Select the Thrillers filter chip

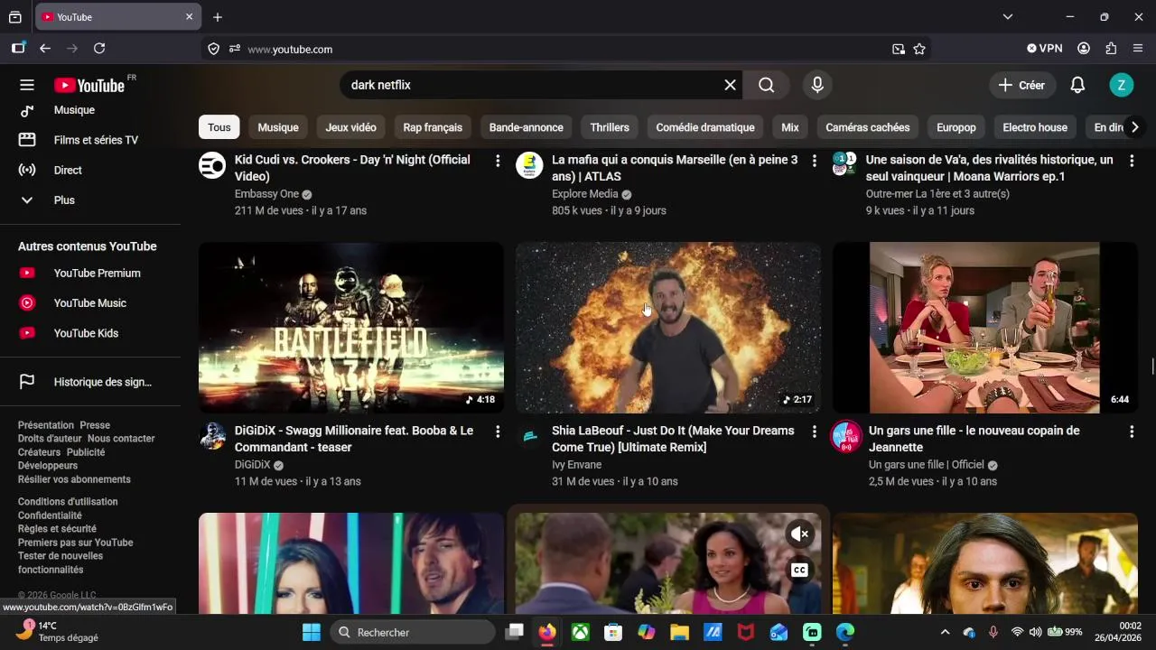tap(610, 127)
